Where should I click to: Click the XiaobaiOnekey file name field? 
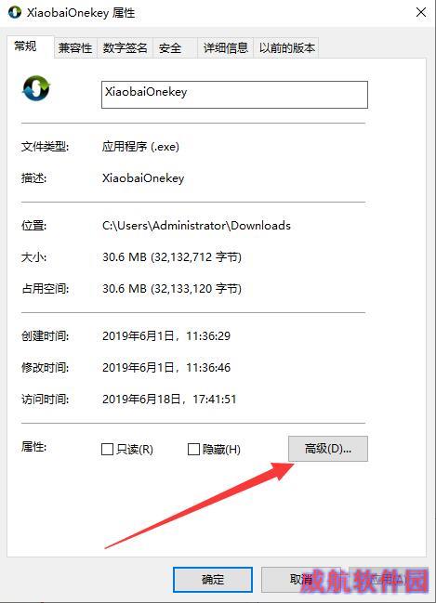(x=234, y=95)
